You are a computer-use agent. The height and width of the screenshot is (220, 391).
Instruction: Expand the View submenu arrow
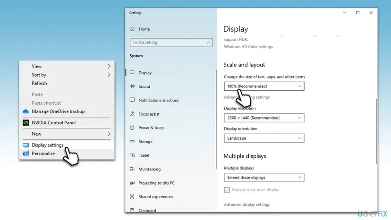[109, 66]
